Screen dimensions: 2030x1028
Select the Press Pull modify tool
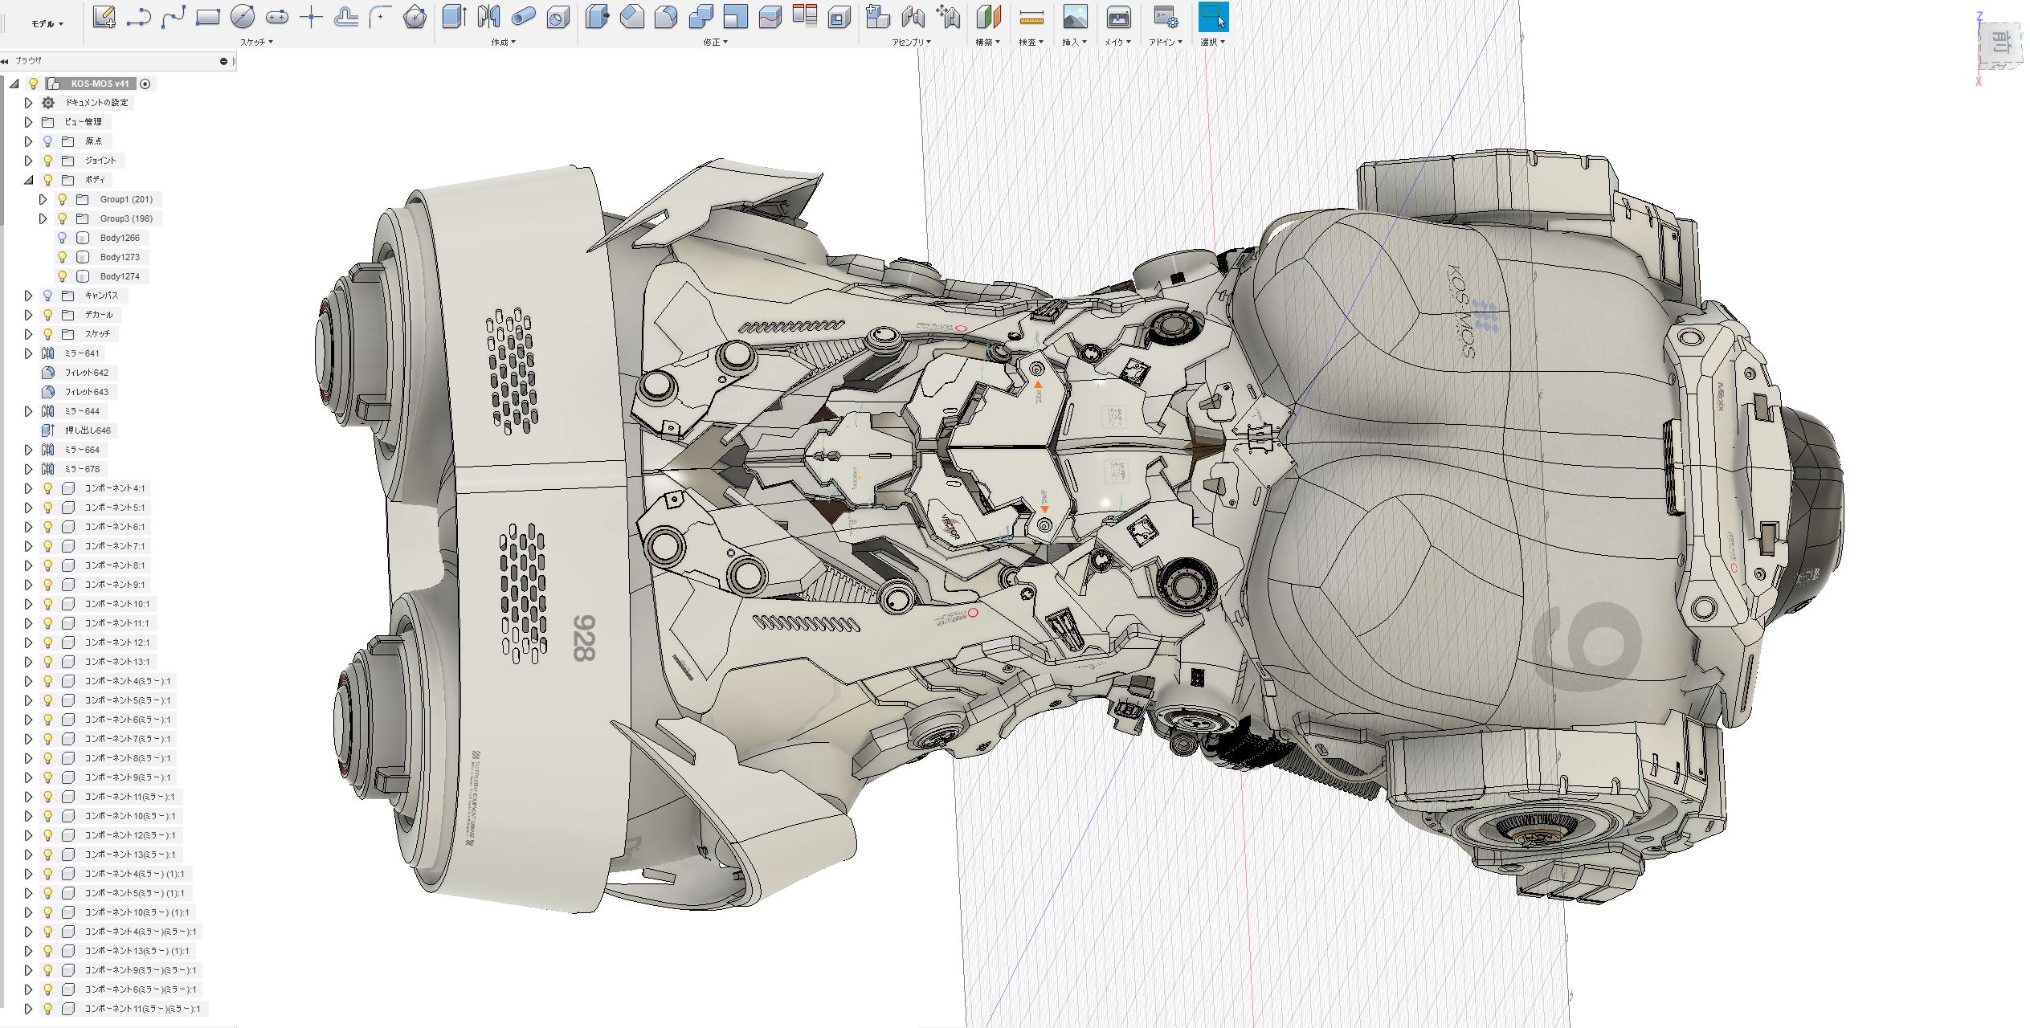(597, 17)
